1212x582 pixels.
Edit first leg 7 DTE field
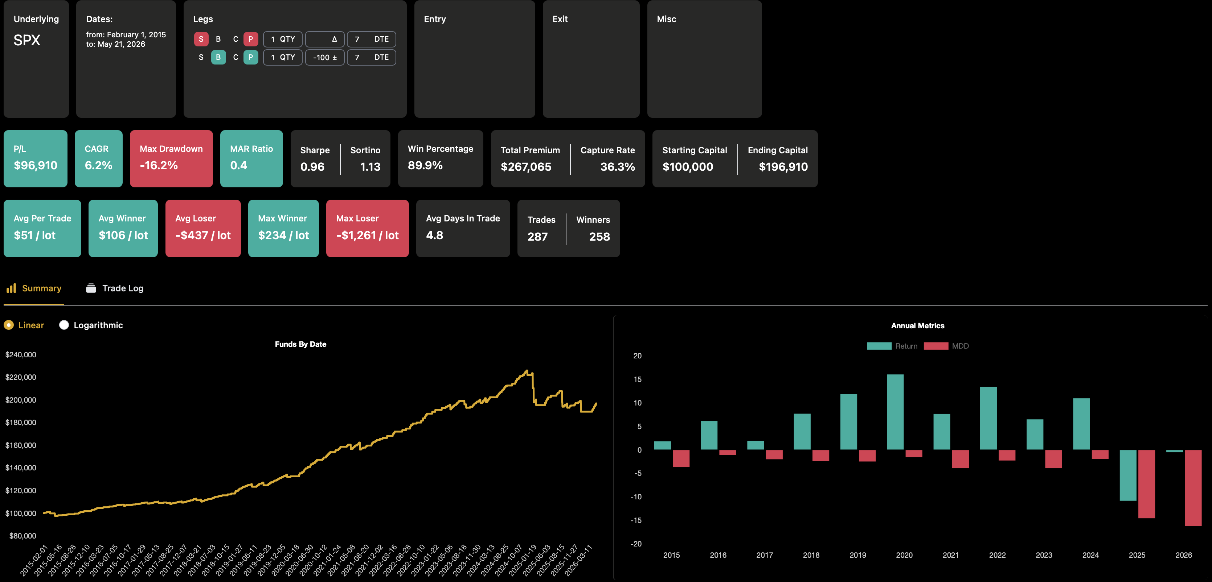click(x=372, y=39)
